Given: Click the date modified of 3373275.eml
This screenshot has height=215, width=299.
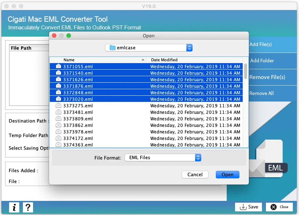Looking at the screenshot, I should click(x=195, y=106).
